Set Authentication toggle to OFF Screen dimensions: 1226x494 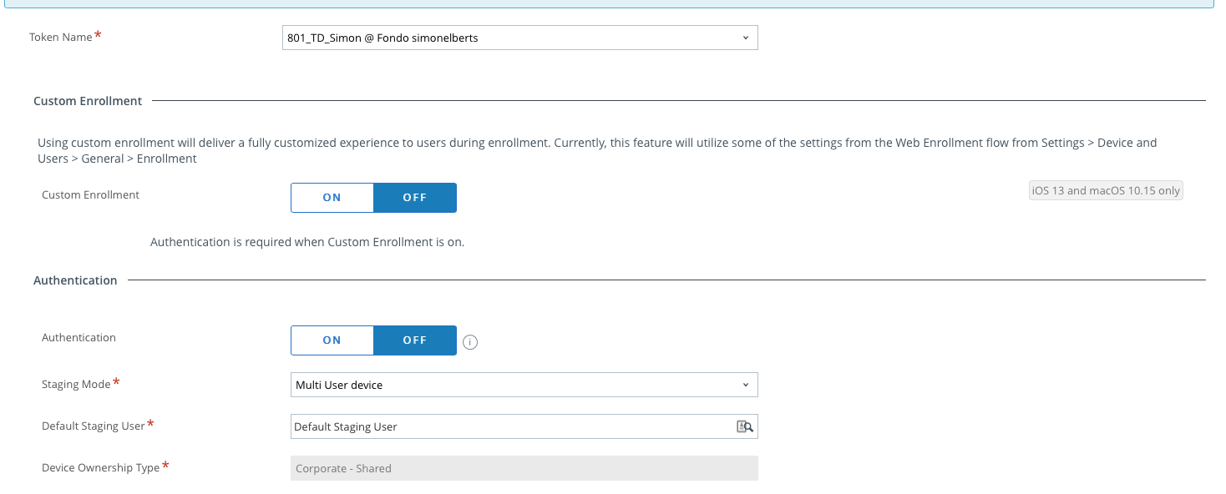click(x=415, y=340)
